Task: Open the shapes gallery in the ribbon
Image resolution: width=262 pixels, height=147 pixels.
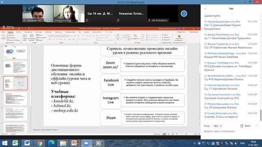Action: [x=124, y=37]
